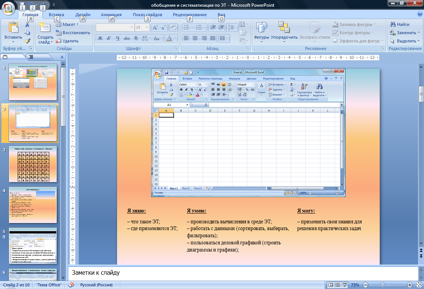424x289 pixels.
Task: Clear all formatting with the eraser icon
Action: (x=173, y=27)
